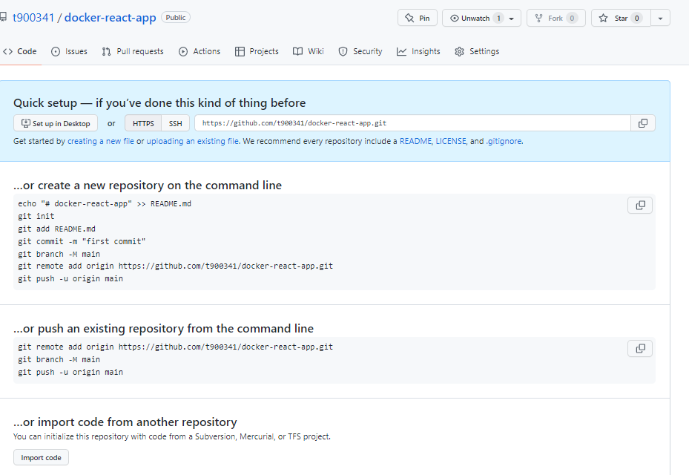Open the Wiki tab
689x475 pixels.
[309, 51]
